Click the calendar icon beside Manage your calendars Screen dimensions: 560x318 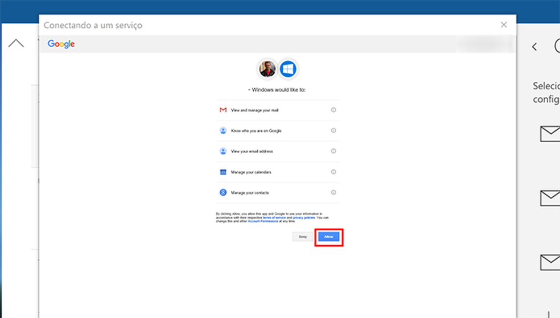point(223,172)
